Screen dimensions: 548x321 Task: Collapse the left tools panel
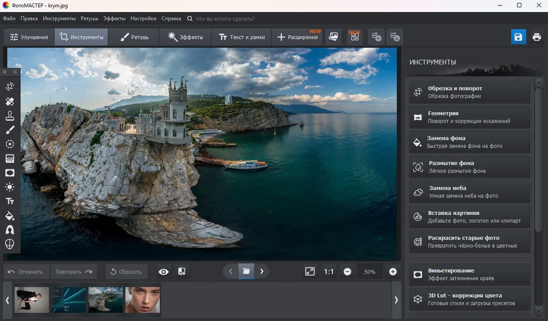(15, 71)
